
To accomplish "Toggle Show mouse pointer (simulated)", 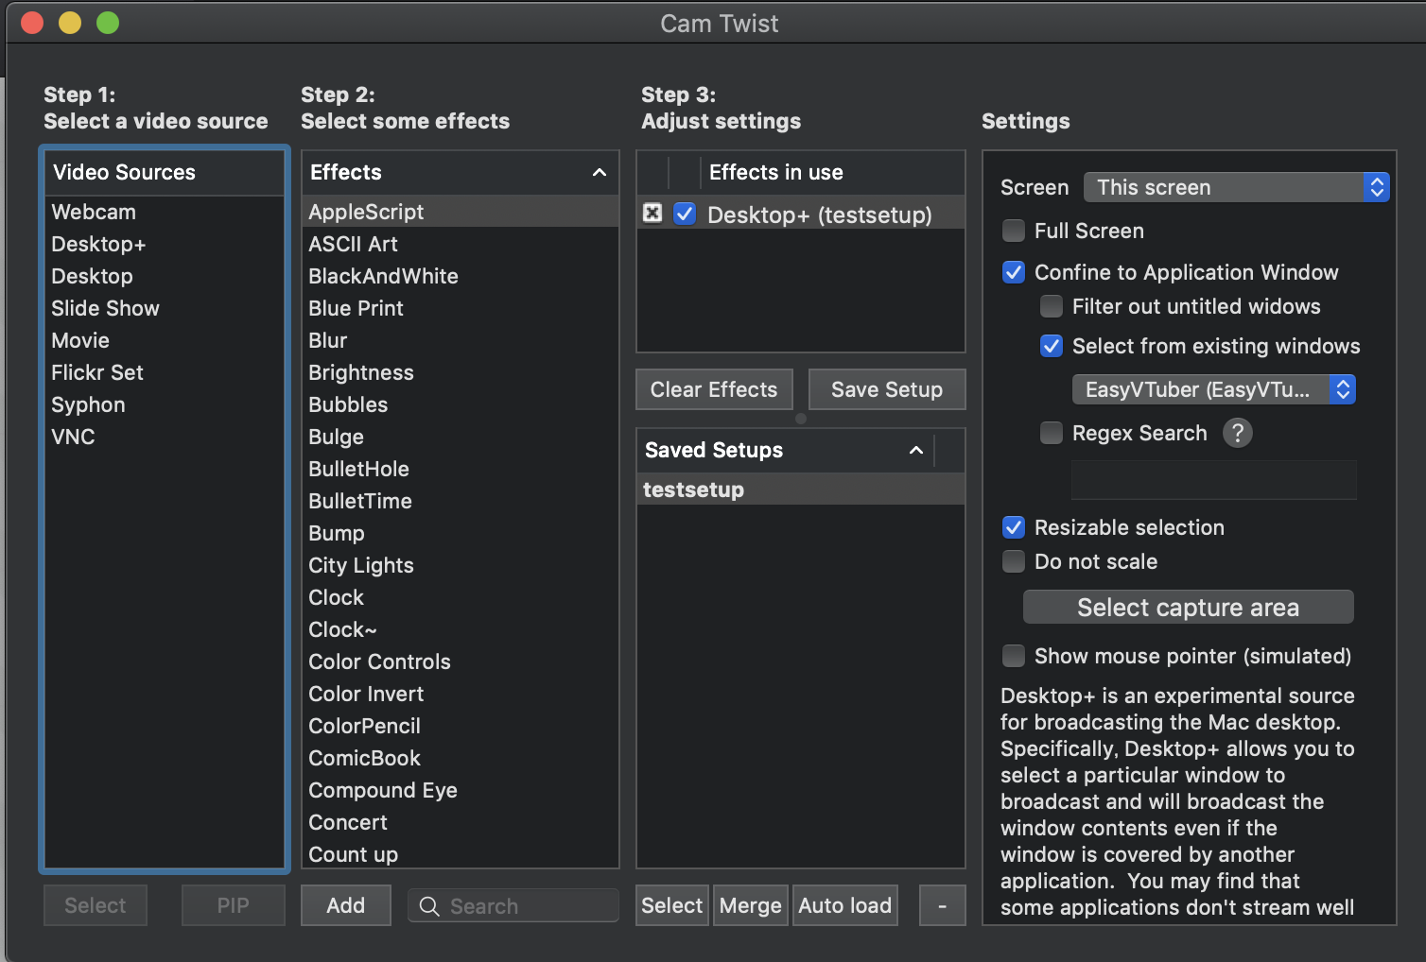I will coord(1014,656).
